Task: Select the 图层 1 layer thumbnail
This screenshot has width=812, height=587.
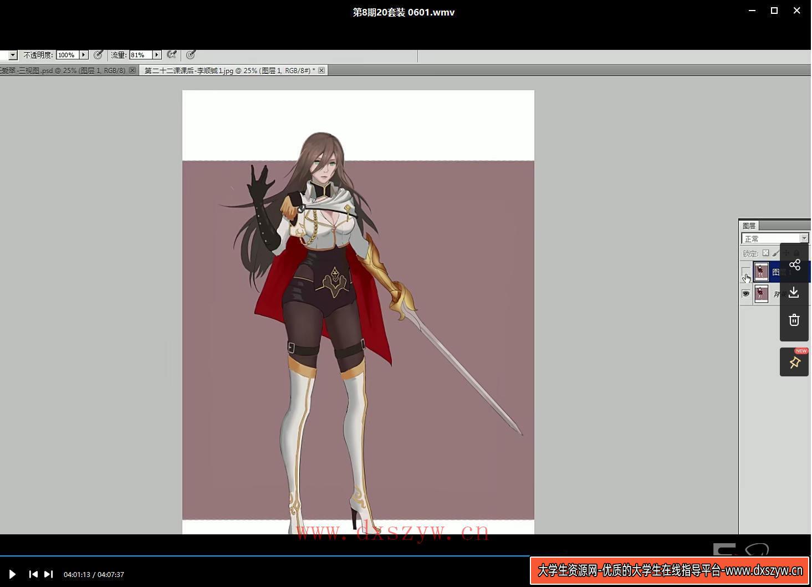Action: (x=761, y=272)
